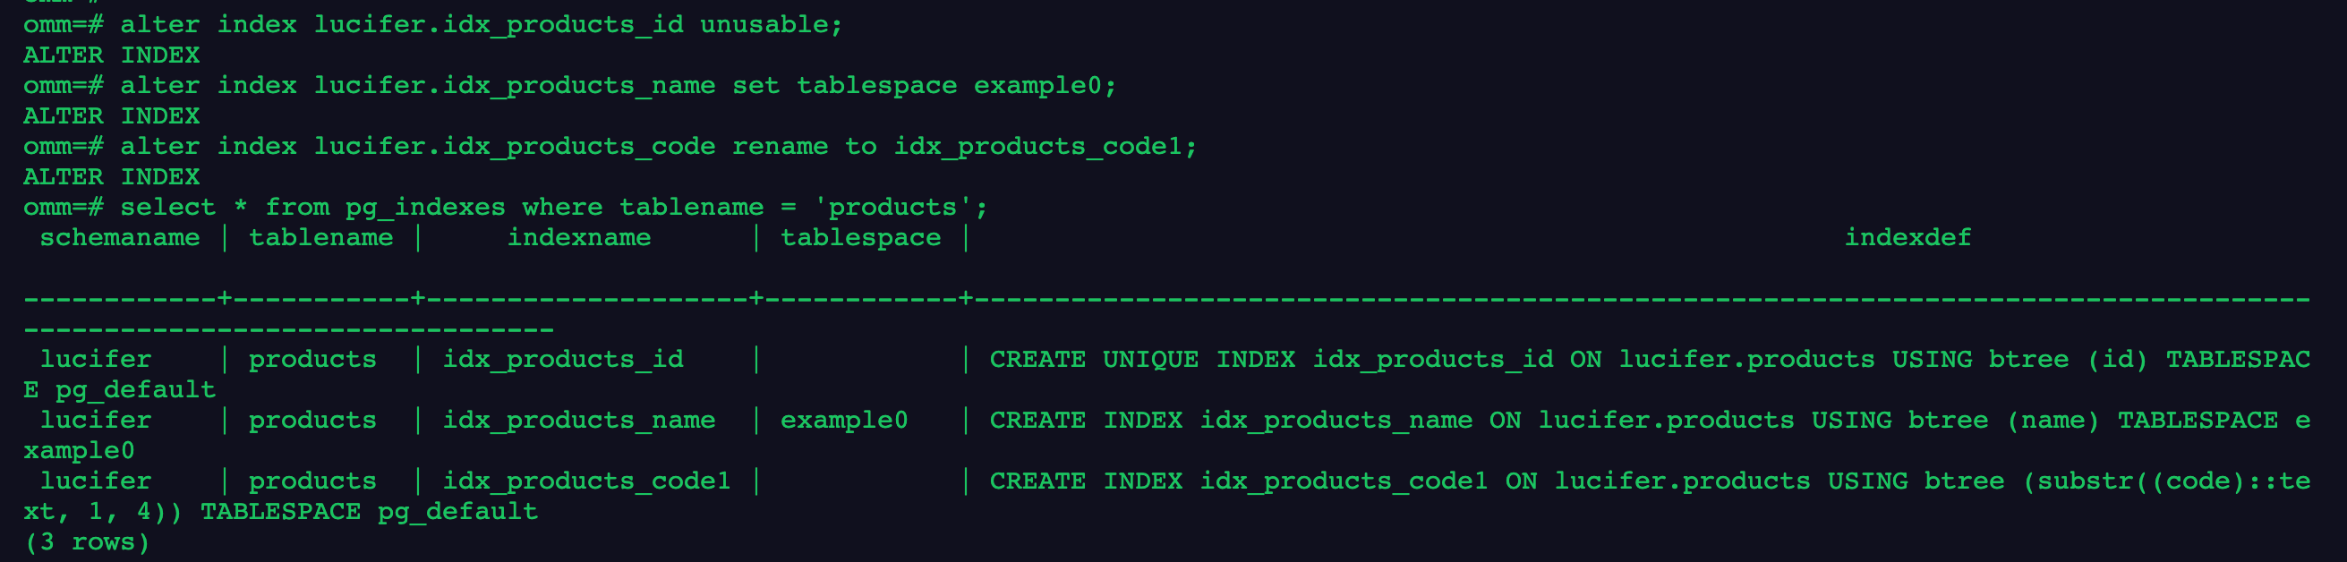Click the 'CREATE UNIQUE INDEX idx_products_id' definition
Image resolution: width=2347 pixels, height=562 pixels.
pyautogui.click(x=1650, y=360)
